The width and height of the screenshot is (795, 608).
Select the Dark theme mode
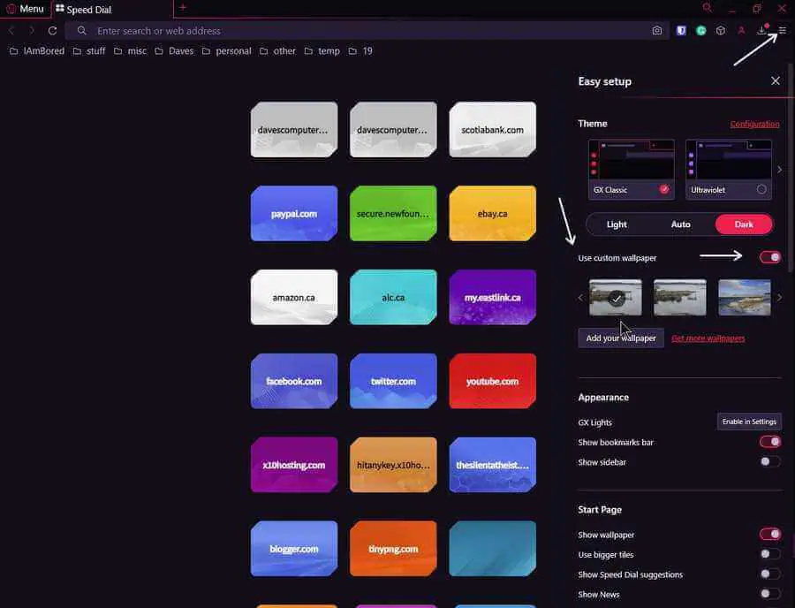744,224
